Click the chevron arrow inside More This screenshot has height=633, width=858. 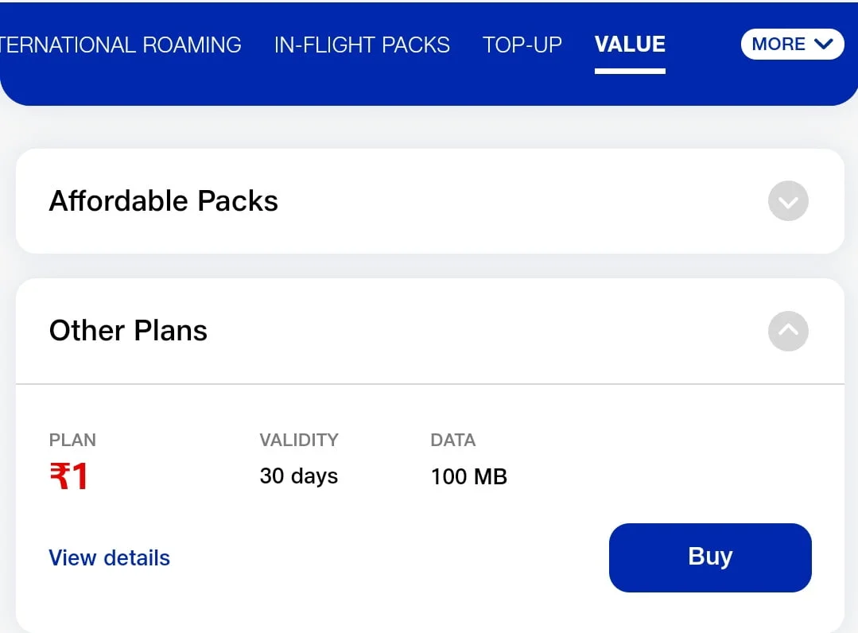pyautogui.click(x=824, y=44)
